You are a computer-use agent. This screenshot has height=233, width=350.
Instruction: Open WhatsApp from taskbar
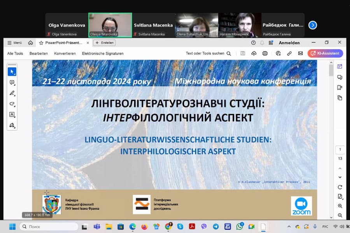pos(240,226)
